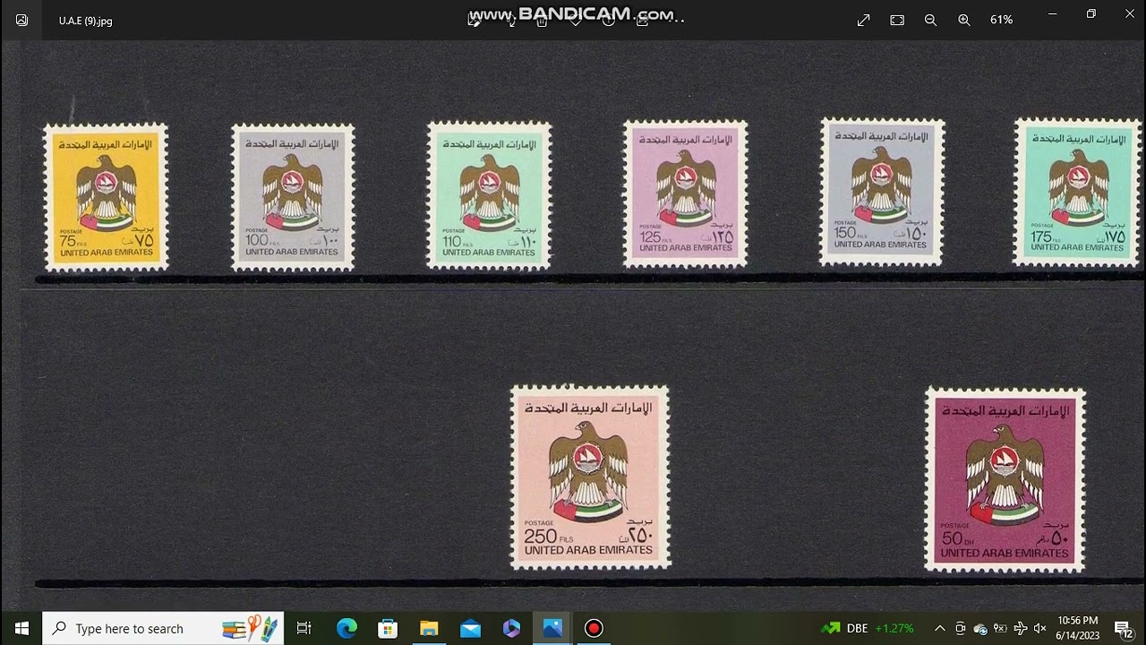
Task: Open the Windows Start menu
Action: 21,628
